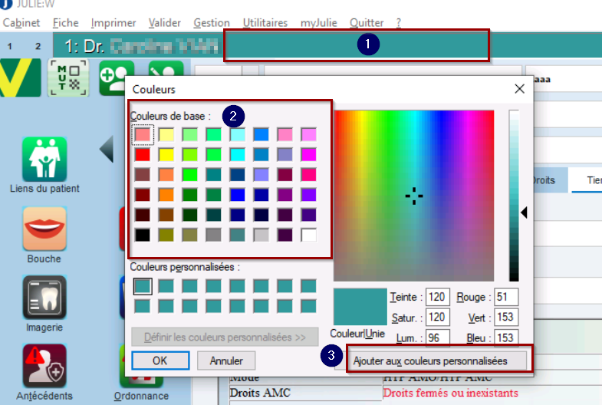This screenshot has height=405, width=602.
Task: Click the green Vitale card V icon
Action: pos(20,77)
